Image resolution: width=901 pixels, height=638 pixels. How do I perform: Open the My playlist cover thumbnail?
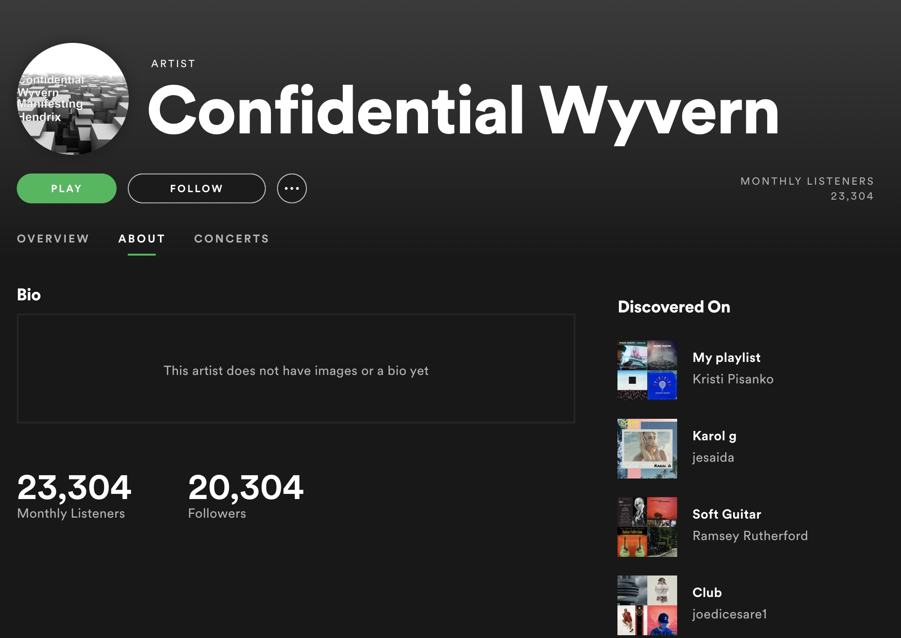(x=647, y=370)
